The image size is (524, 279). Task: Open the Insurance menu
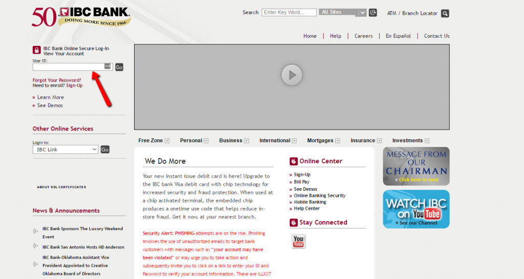[363, 140]
